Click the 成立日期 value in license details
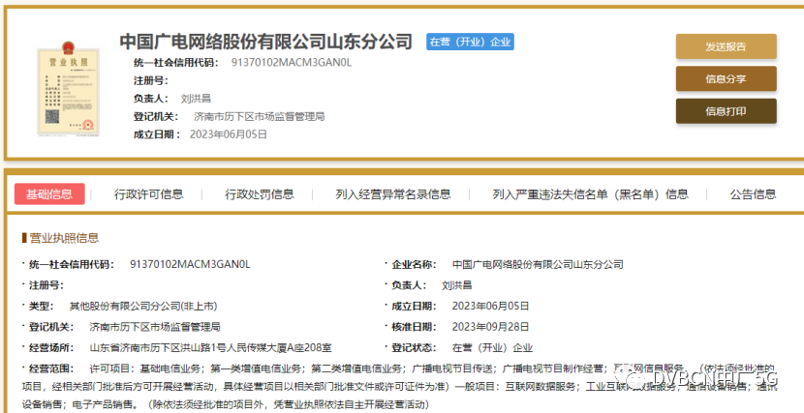This screenshot has height=413, width=804. (491, 306)
